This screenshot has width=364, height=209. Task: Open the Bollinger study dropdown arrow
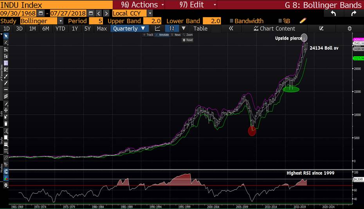(x=60, y=21)
